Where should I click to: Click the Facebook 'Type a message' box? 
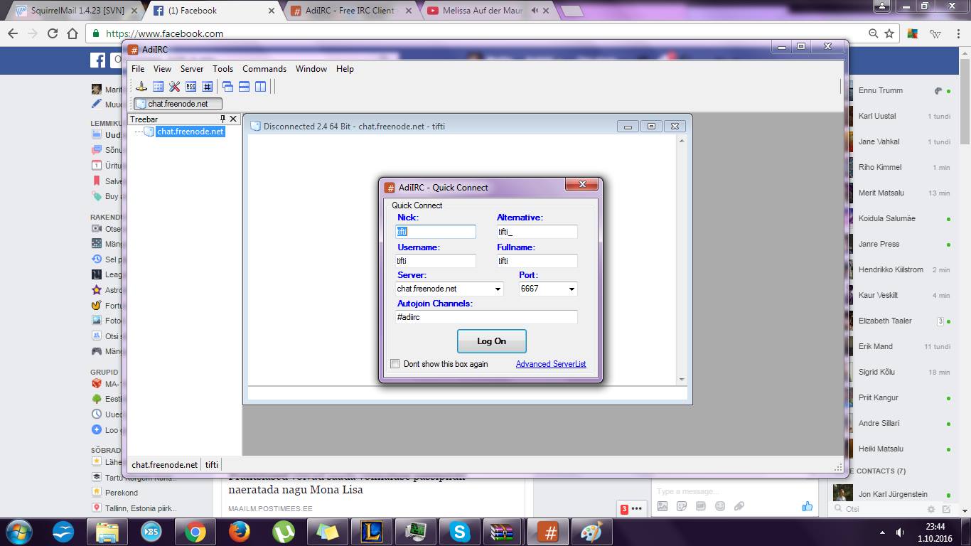pyautogui.click(x=734, y=491)
